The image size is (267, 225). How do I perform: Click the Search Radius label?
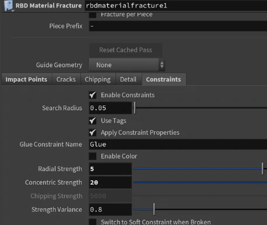coord(62,108)
